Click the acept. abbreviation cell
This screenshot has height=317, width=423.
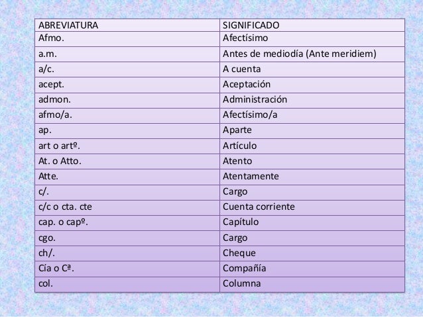click(x=127, y=85)
